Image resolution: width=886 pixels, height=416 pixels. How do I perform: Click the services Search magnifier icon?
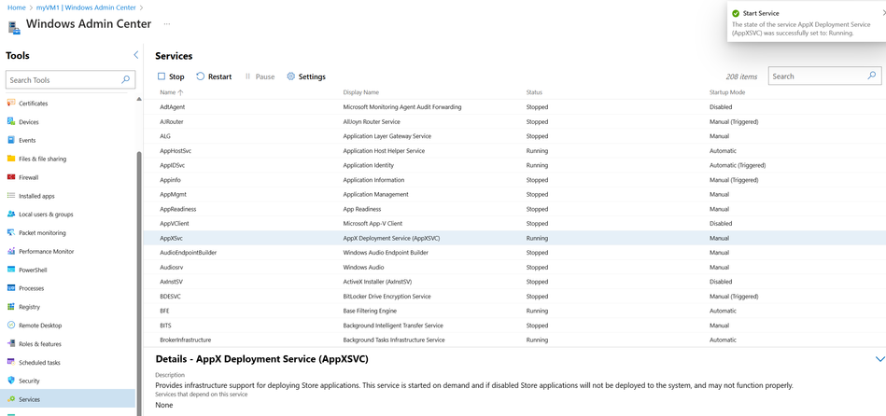click(x=872, y=76)
